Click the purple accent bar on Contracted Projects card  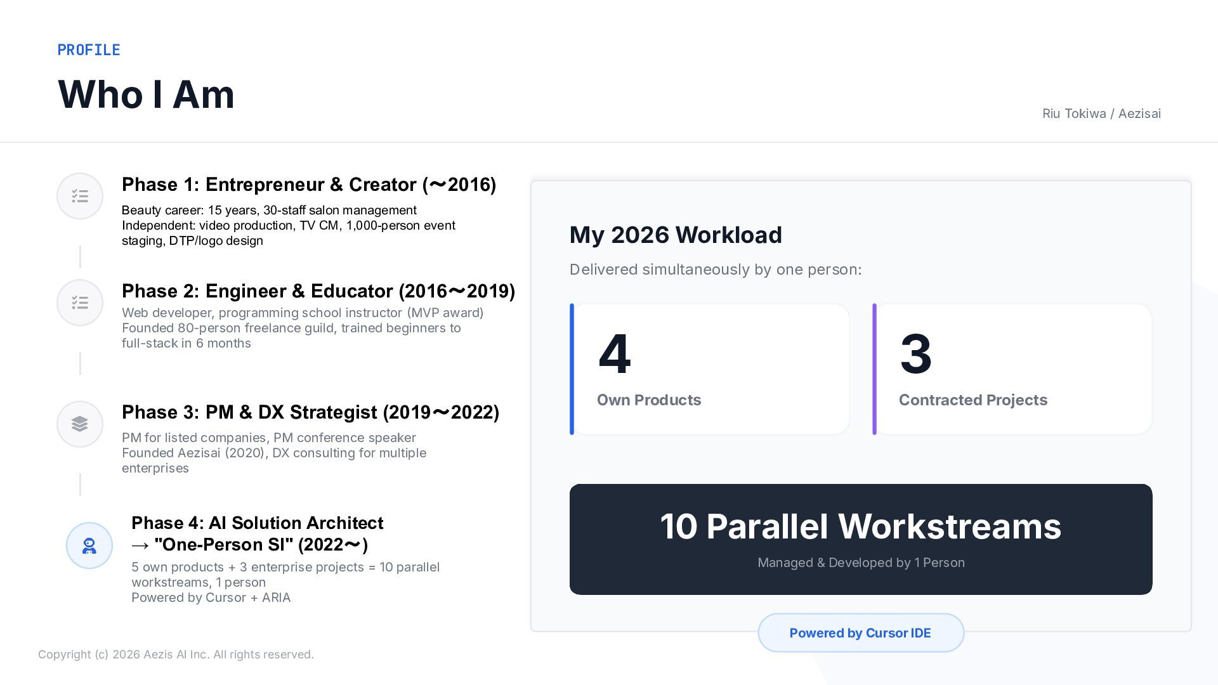point(874,369)
